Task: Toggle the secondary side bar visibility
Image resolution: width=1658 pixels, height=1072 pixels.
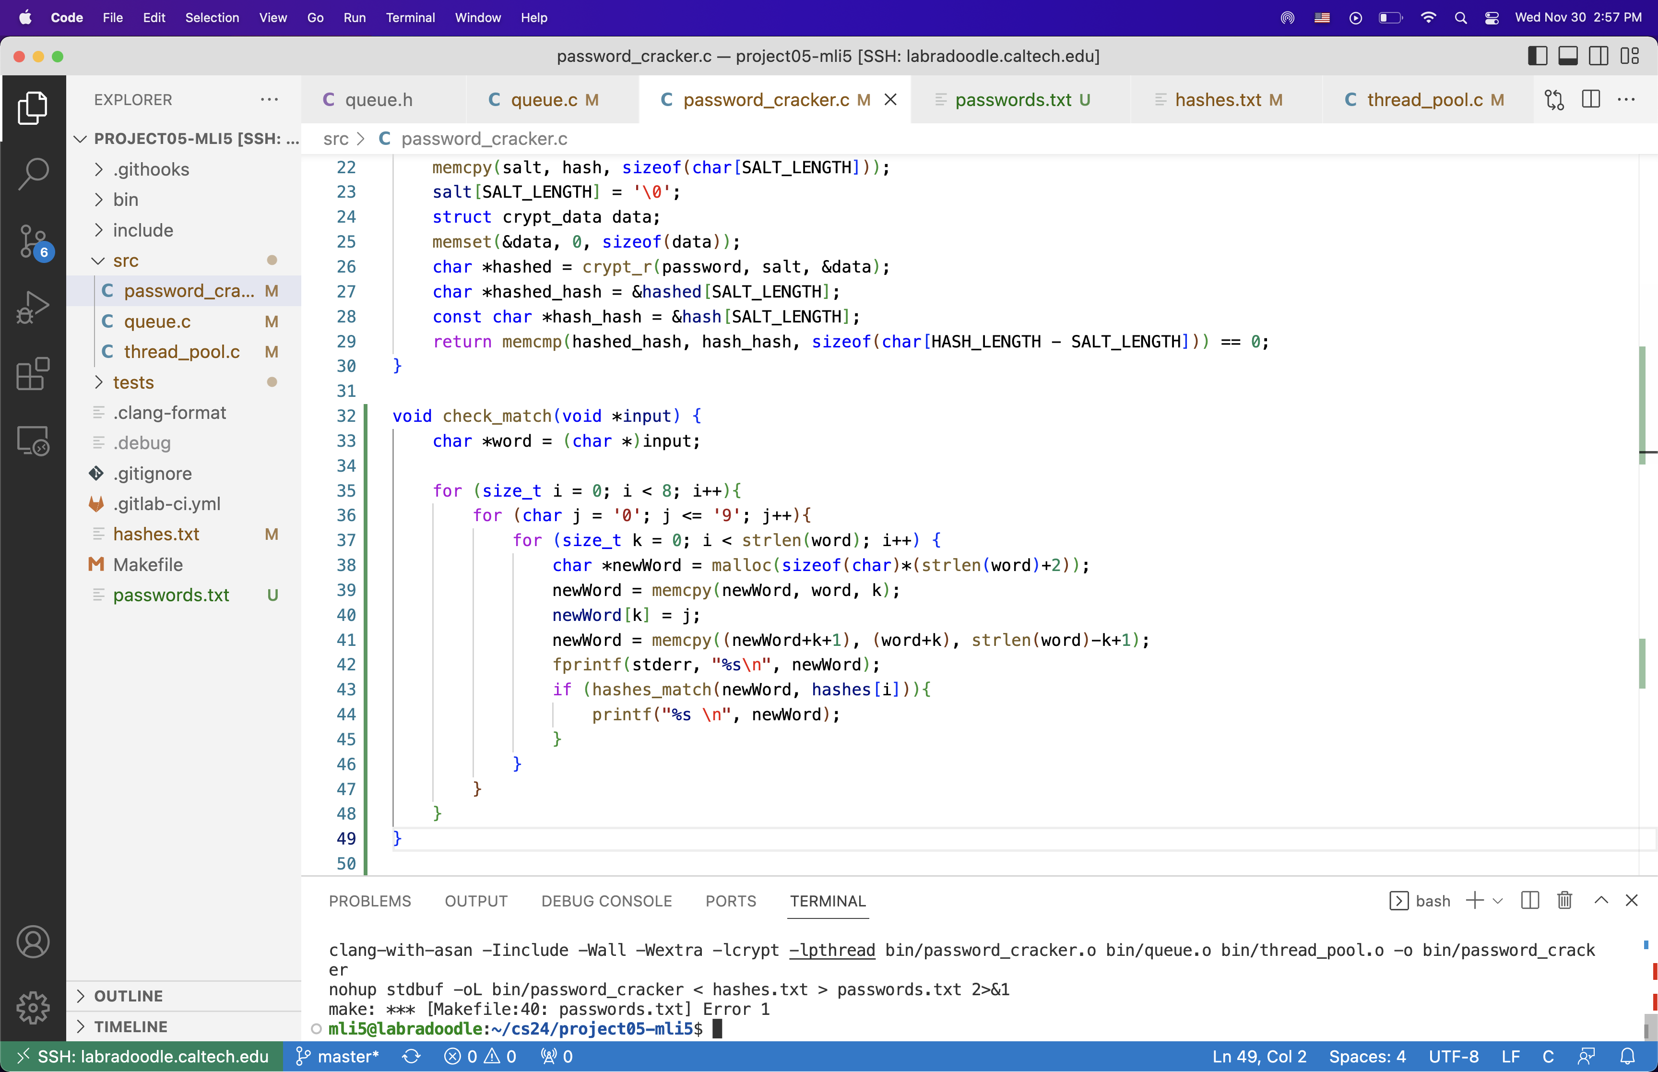Action: (x=1598, y=57)
